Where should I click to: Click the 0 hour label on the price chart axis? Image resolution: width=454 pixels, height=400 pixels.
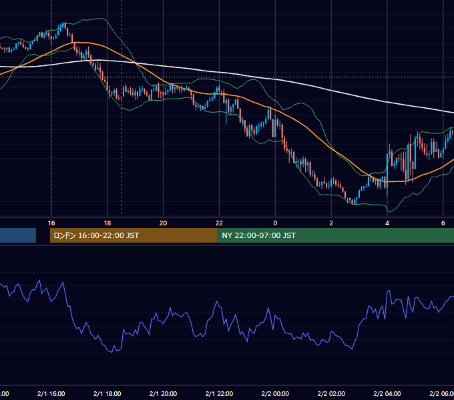pos(275,223)
